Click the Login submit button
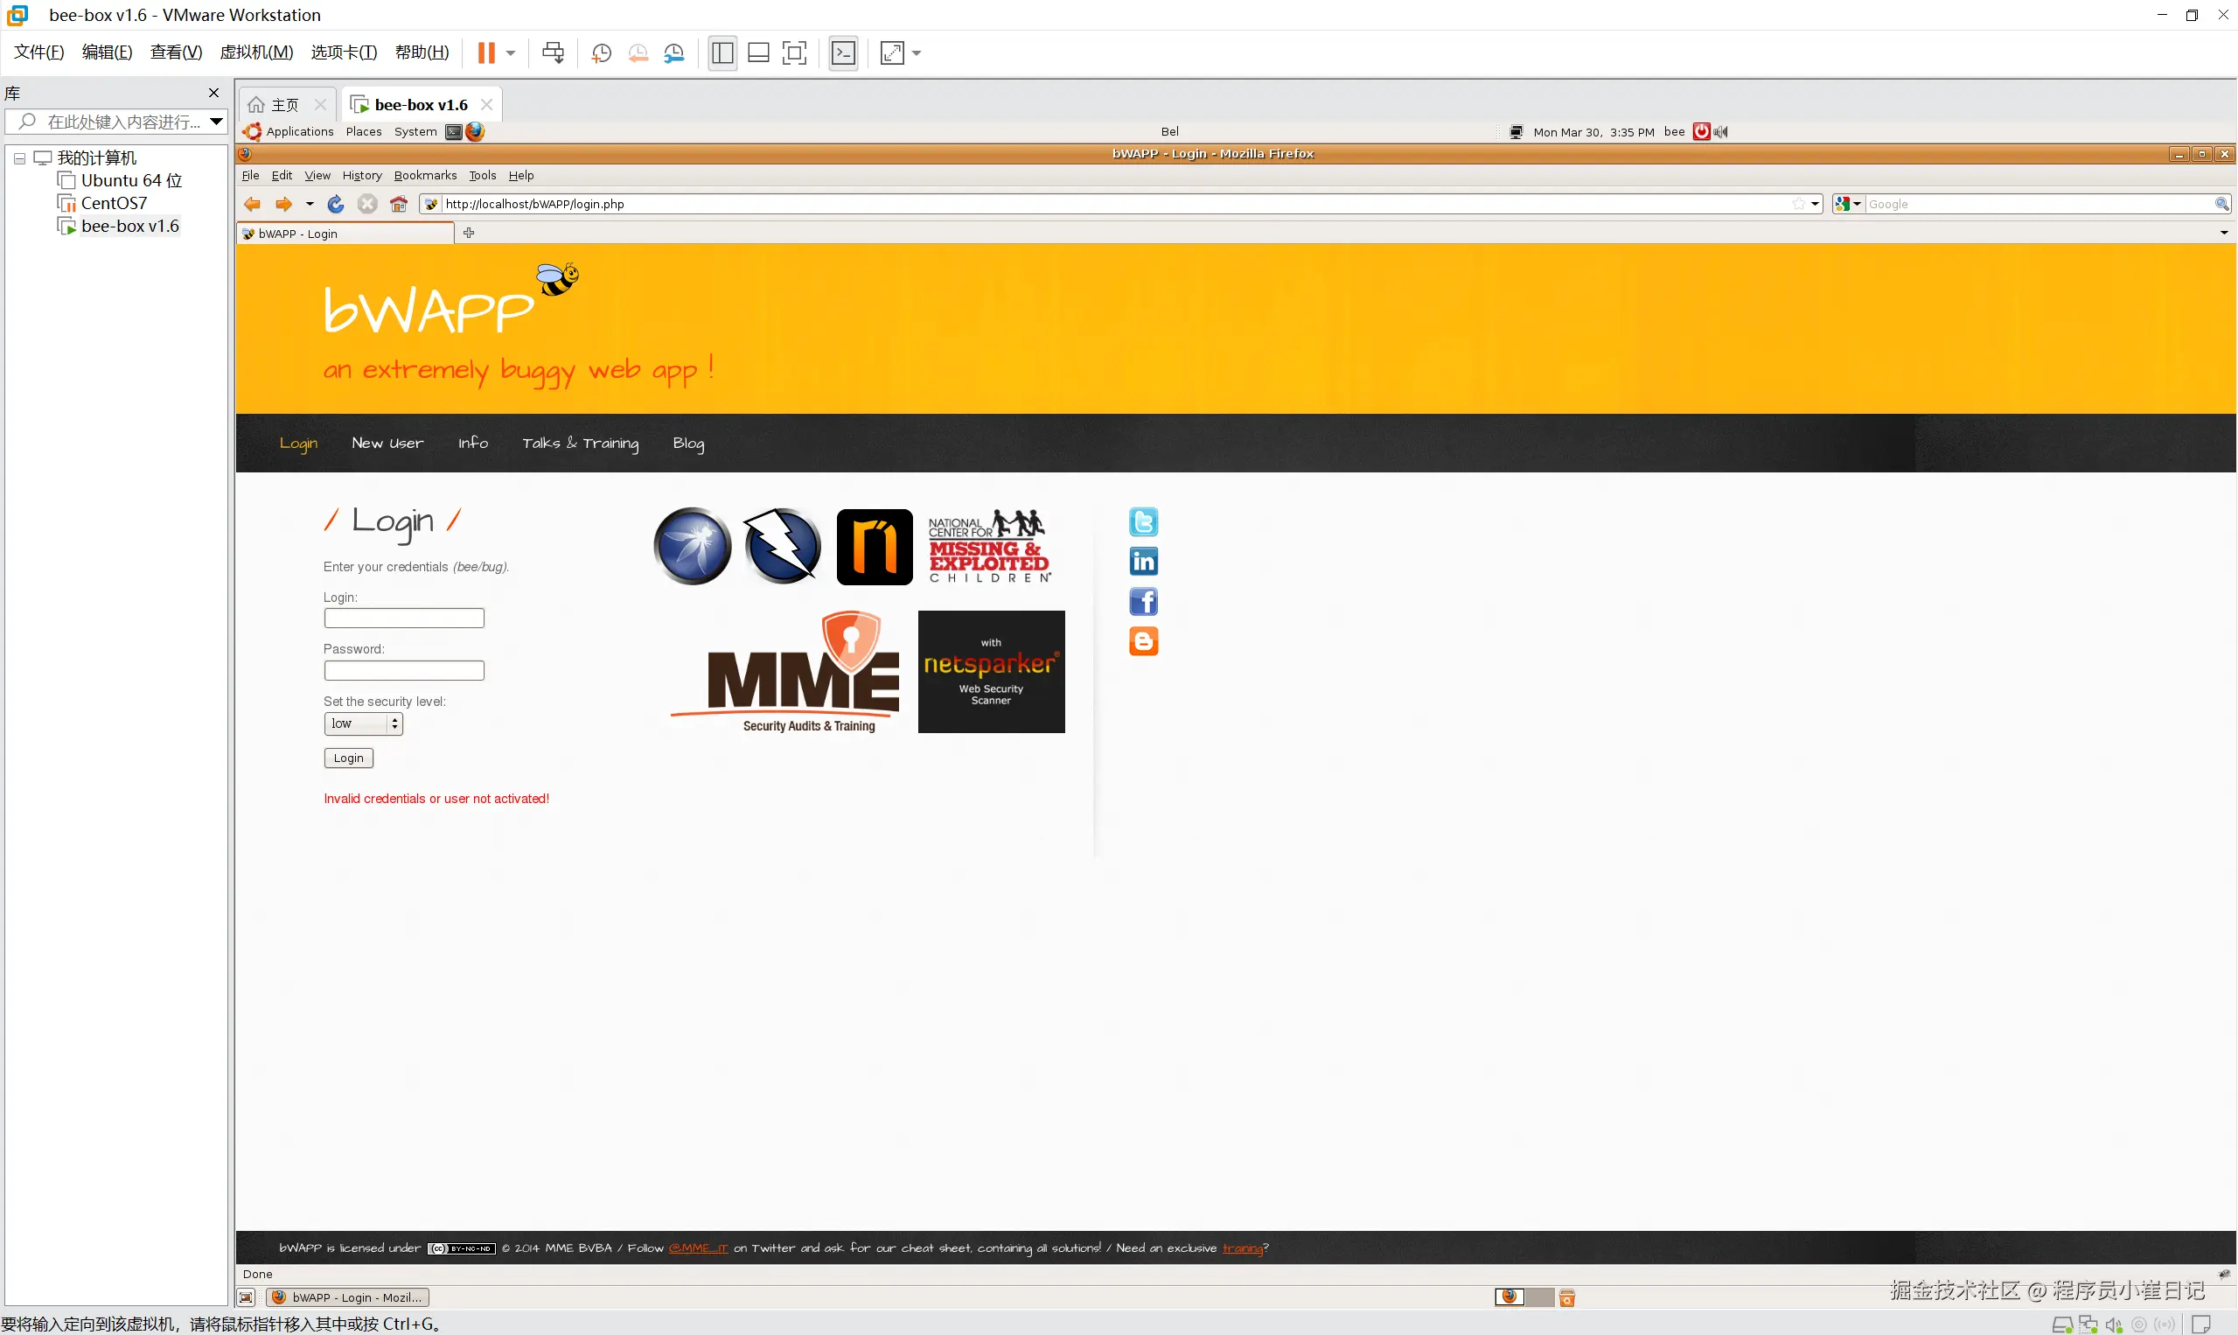This screenshot has height=1335, width=2238. [348, 758]
